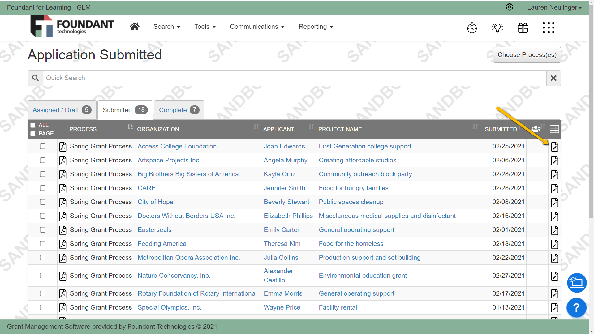Open the online learning laptop widget
This screenshot has height=334, width=594.
pos(577,283)
